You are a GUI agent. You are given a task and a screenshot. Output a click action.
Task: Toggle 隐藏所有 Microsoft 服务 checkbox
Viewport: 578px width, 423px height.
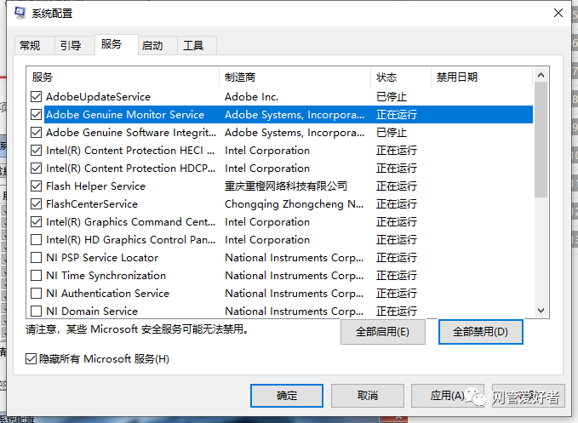click(32, 359)
